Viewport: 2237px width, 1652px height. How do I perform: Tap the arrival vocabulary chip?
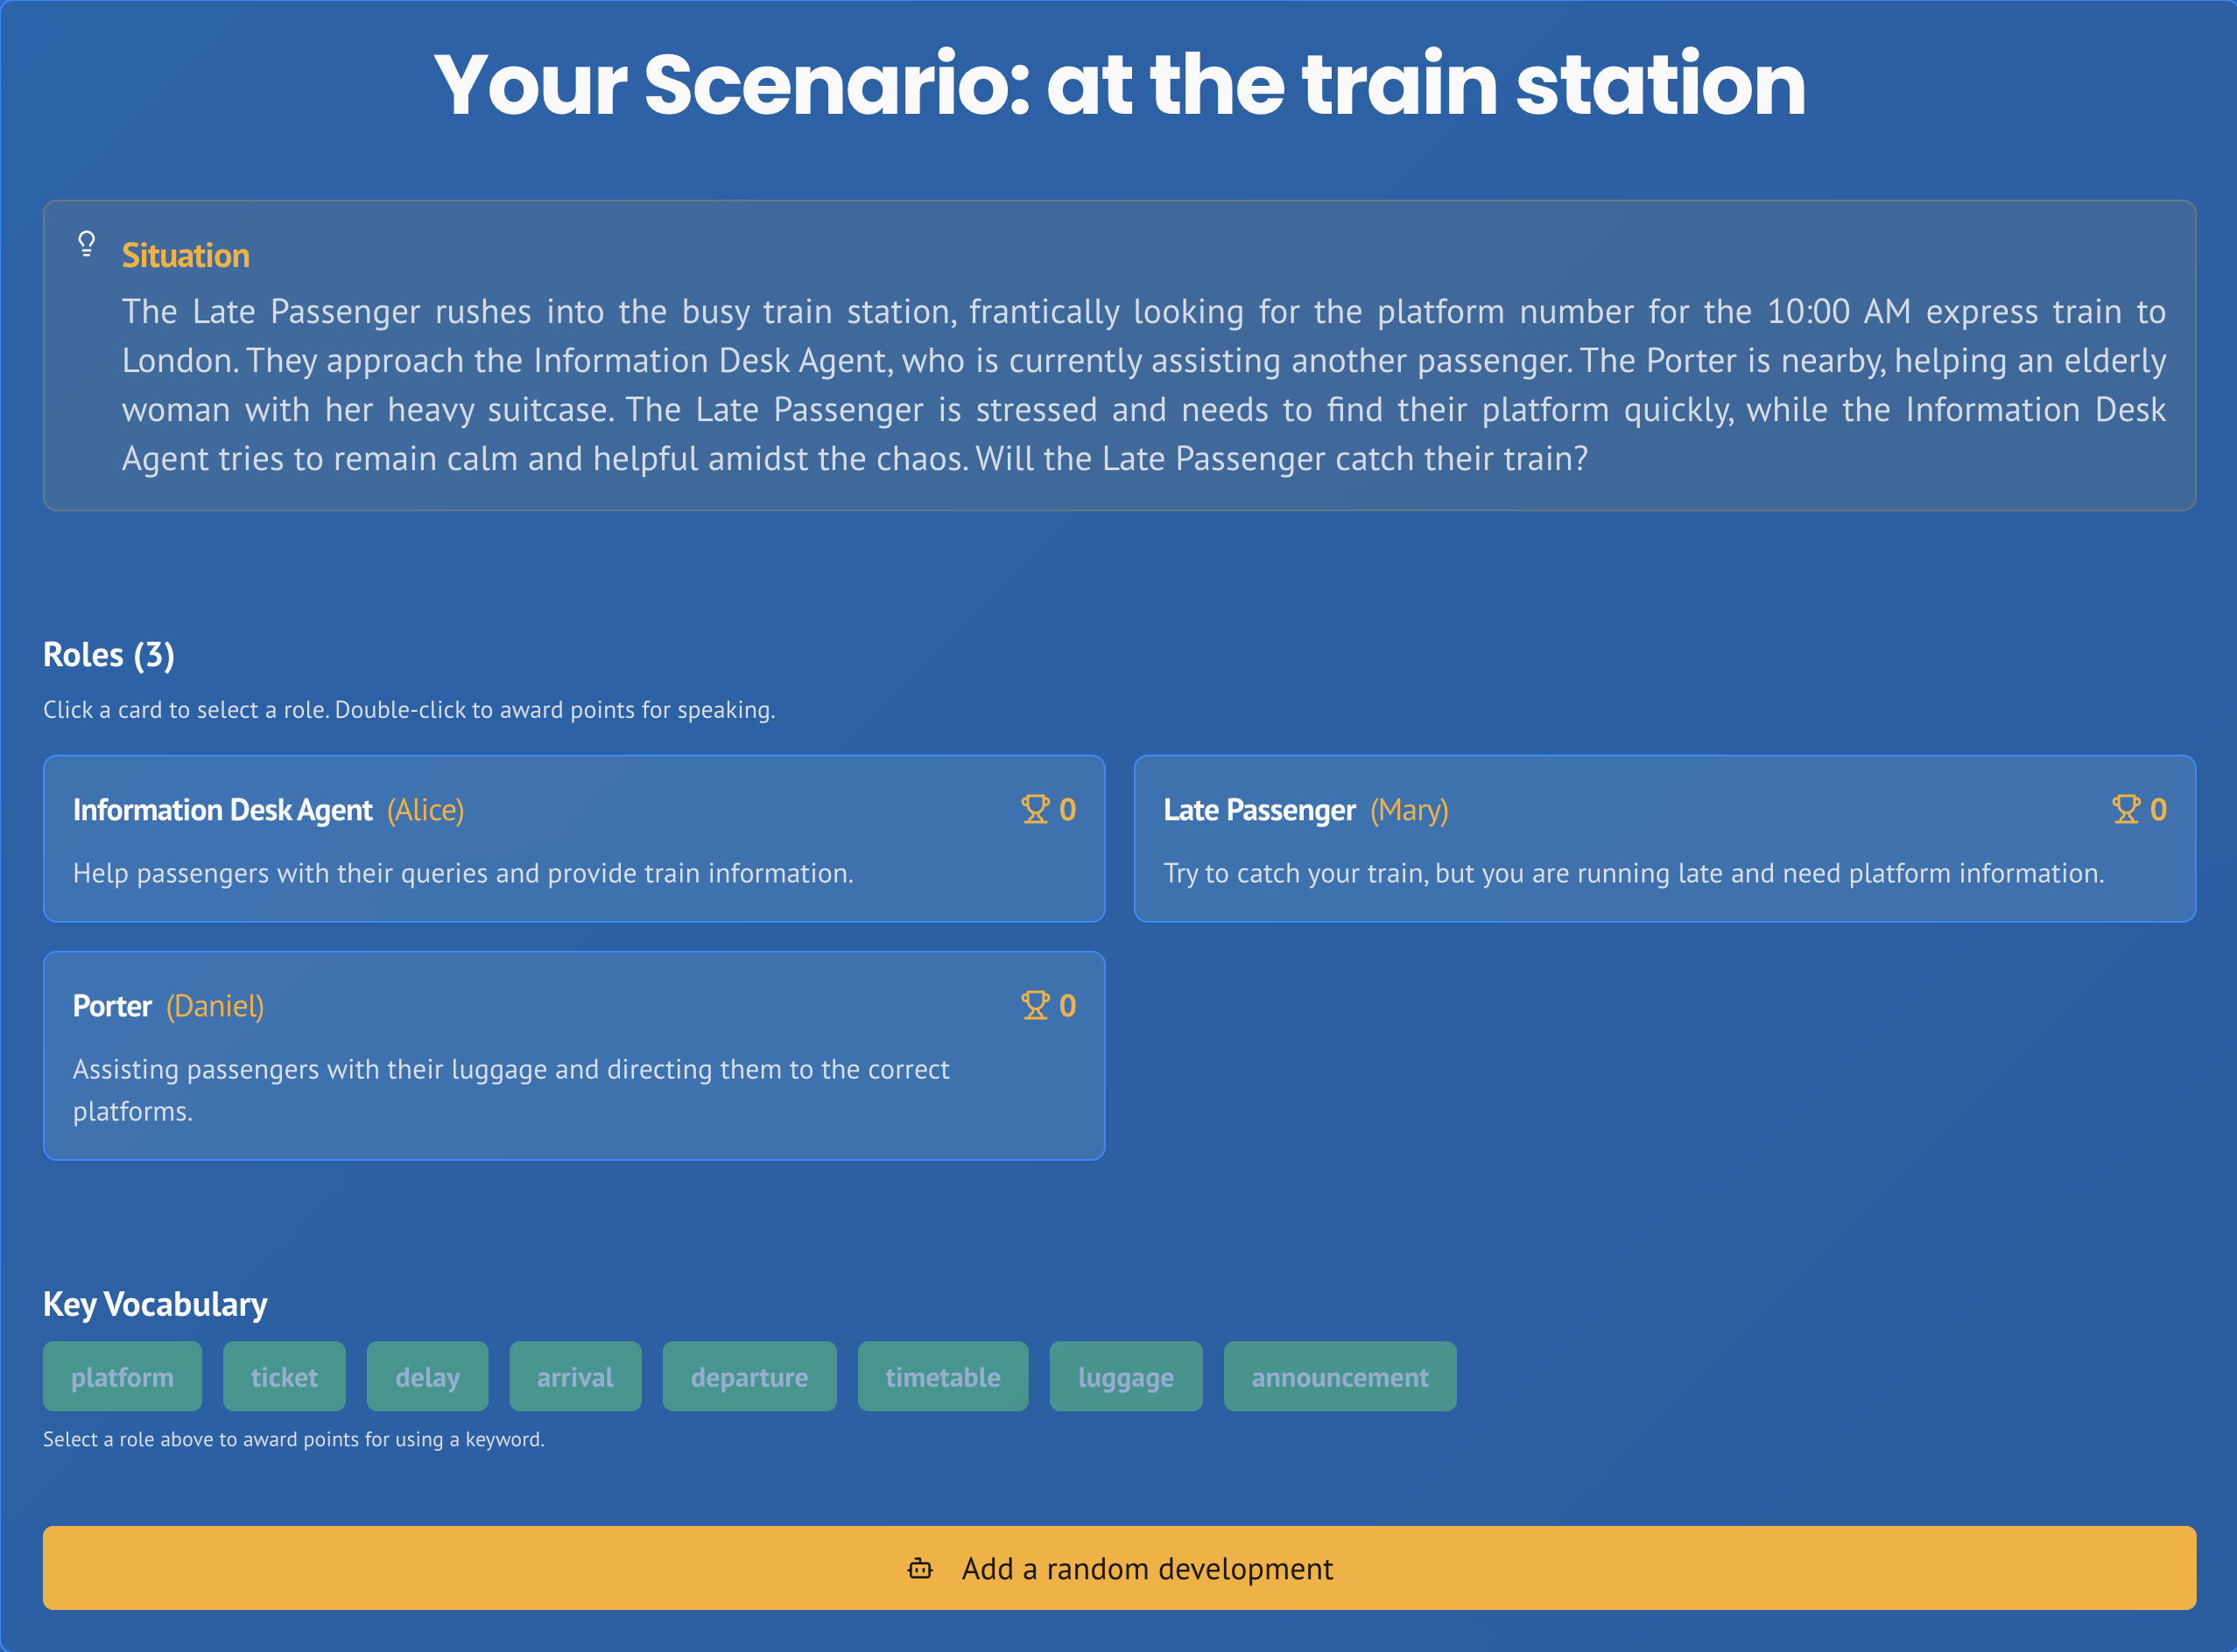coord(575,1377)
